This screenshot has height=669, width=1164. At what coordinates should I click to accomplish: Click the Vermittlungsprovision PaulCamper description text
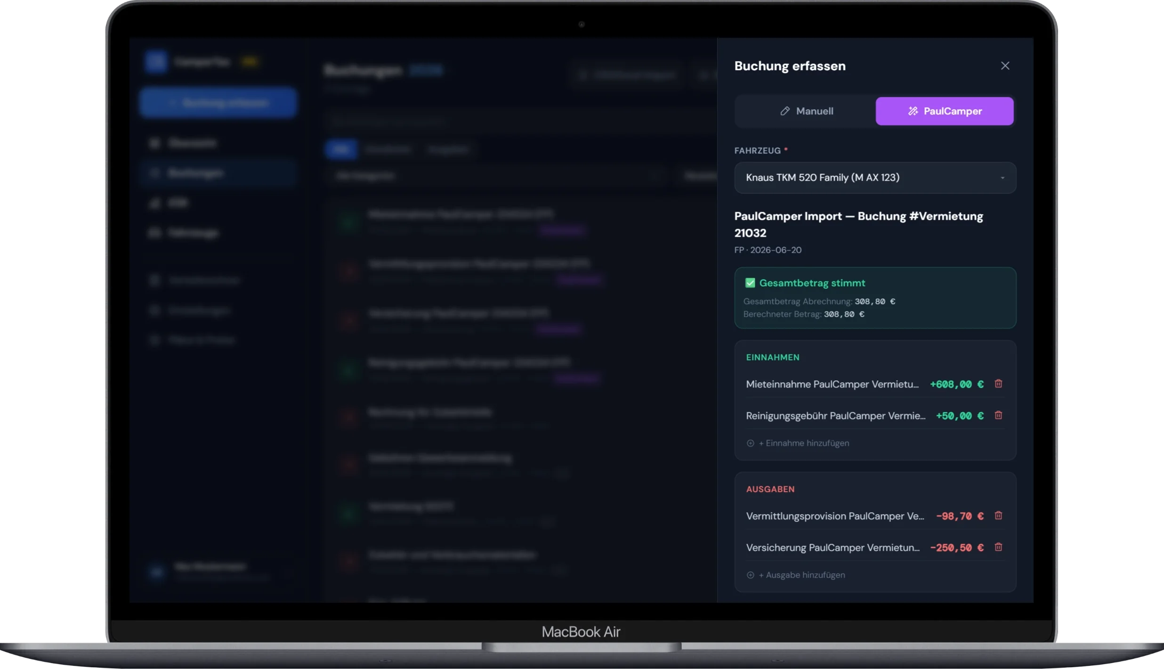(x=835, y=516)
